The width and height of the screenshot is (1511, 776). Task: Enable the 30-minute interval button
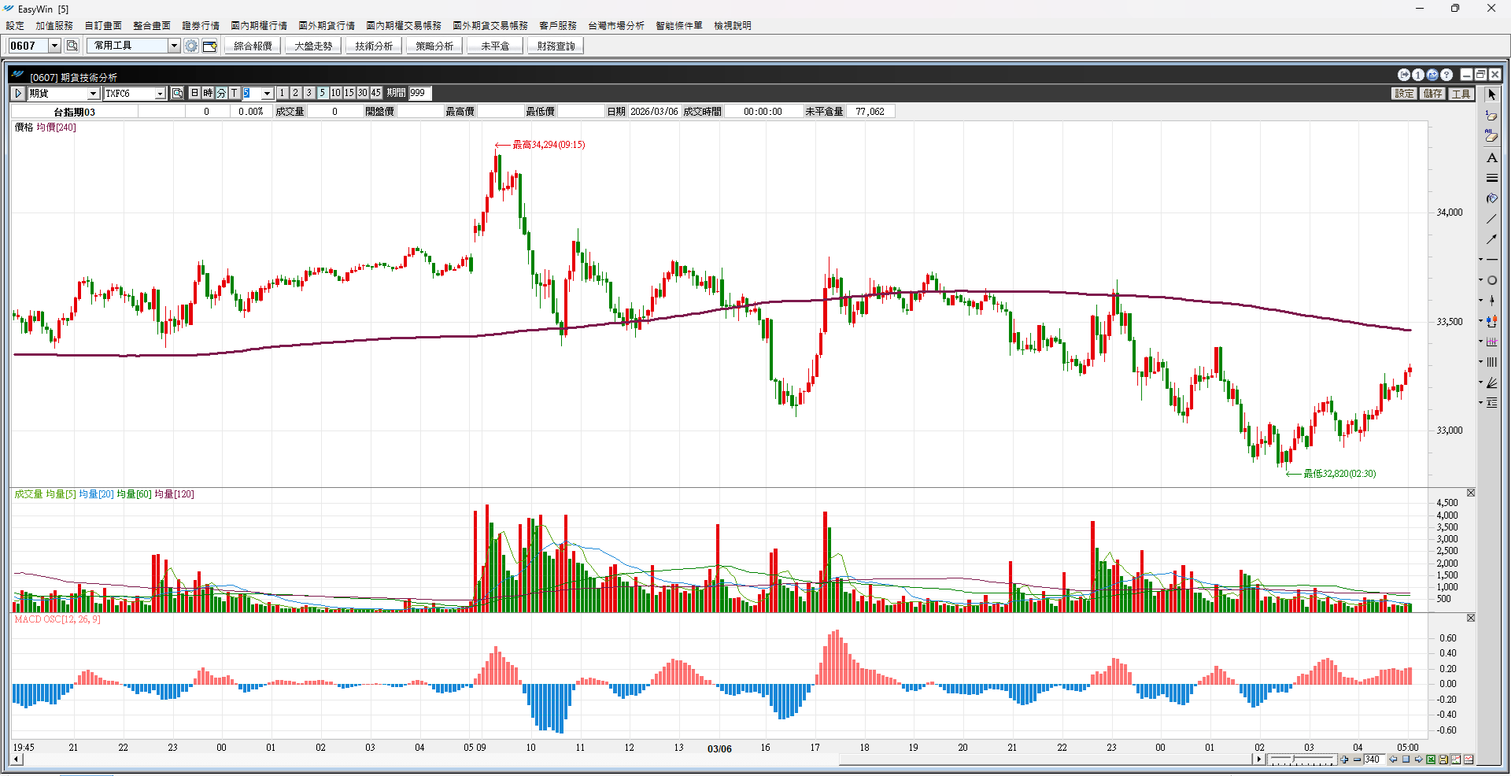click(362, 93)
